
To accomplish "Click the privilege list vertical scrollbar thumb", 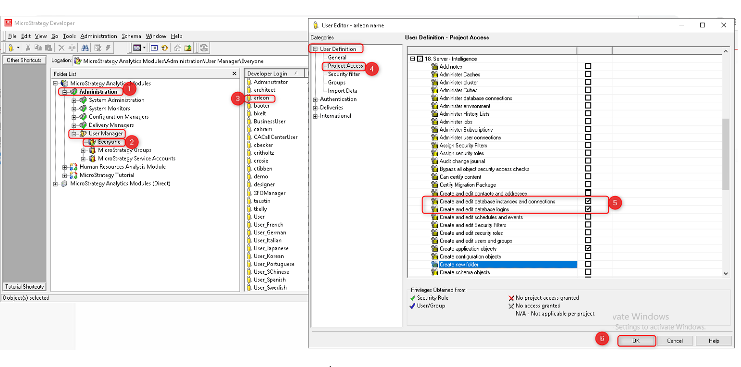I will point(726,154).
